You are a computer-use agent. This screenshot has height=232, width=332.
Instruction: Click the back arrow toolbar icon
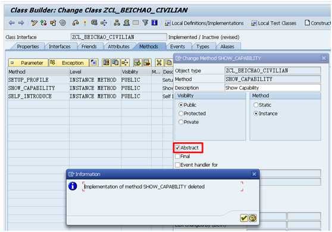coord(12,23)
